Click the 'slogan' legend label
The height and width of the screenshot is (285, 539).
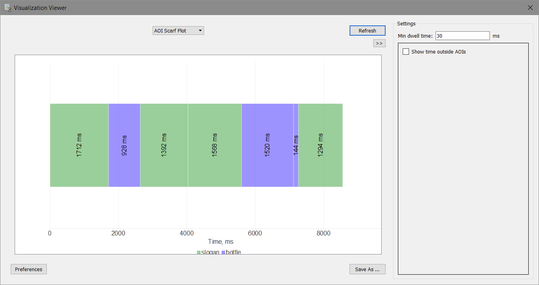pos(210,252)
